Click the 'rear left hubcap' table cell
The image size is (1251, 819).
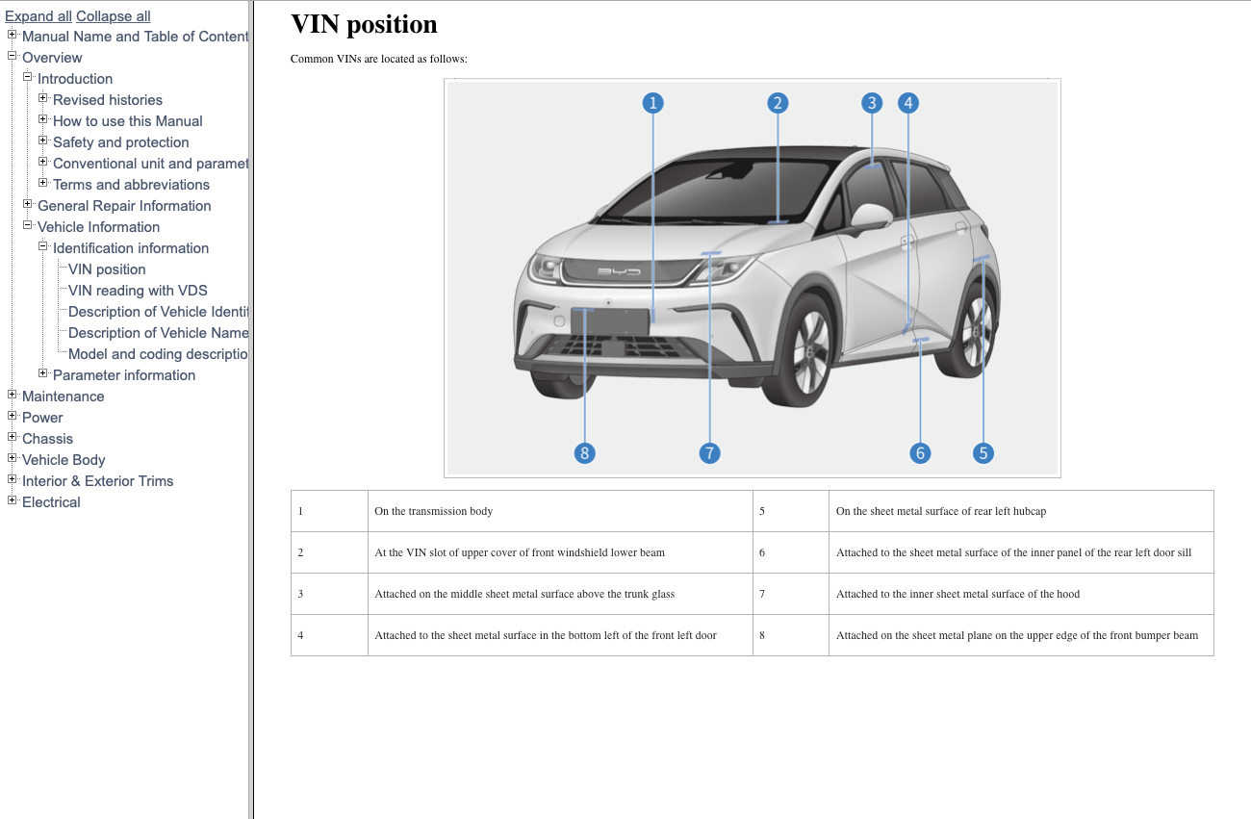1021,511
